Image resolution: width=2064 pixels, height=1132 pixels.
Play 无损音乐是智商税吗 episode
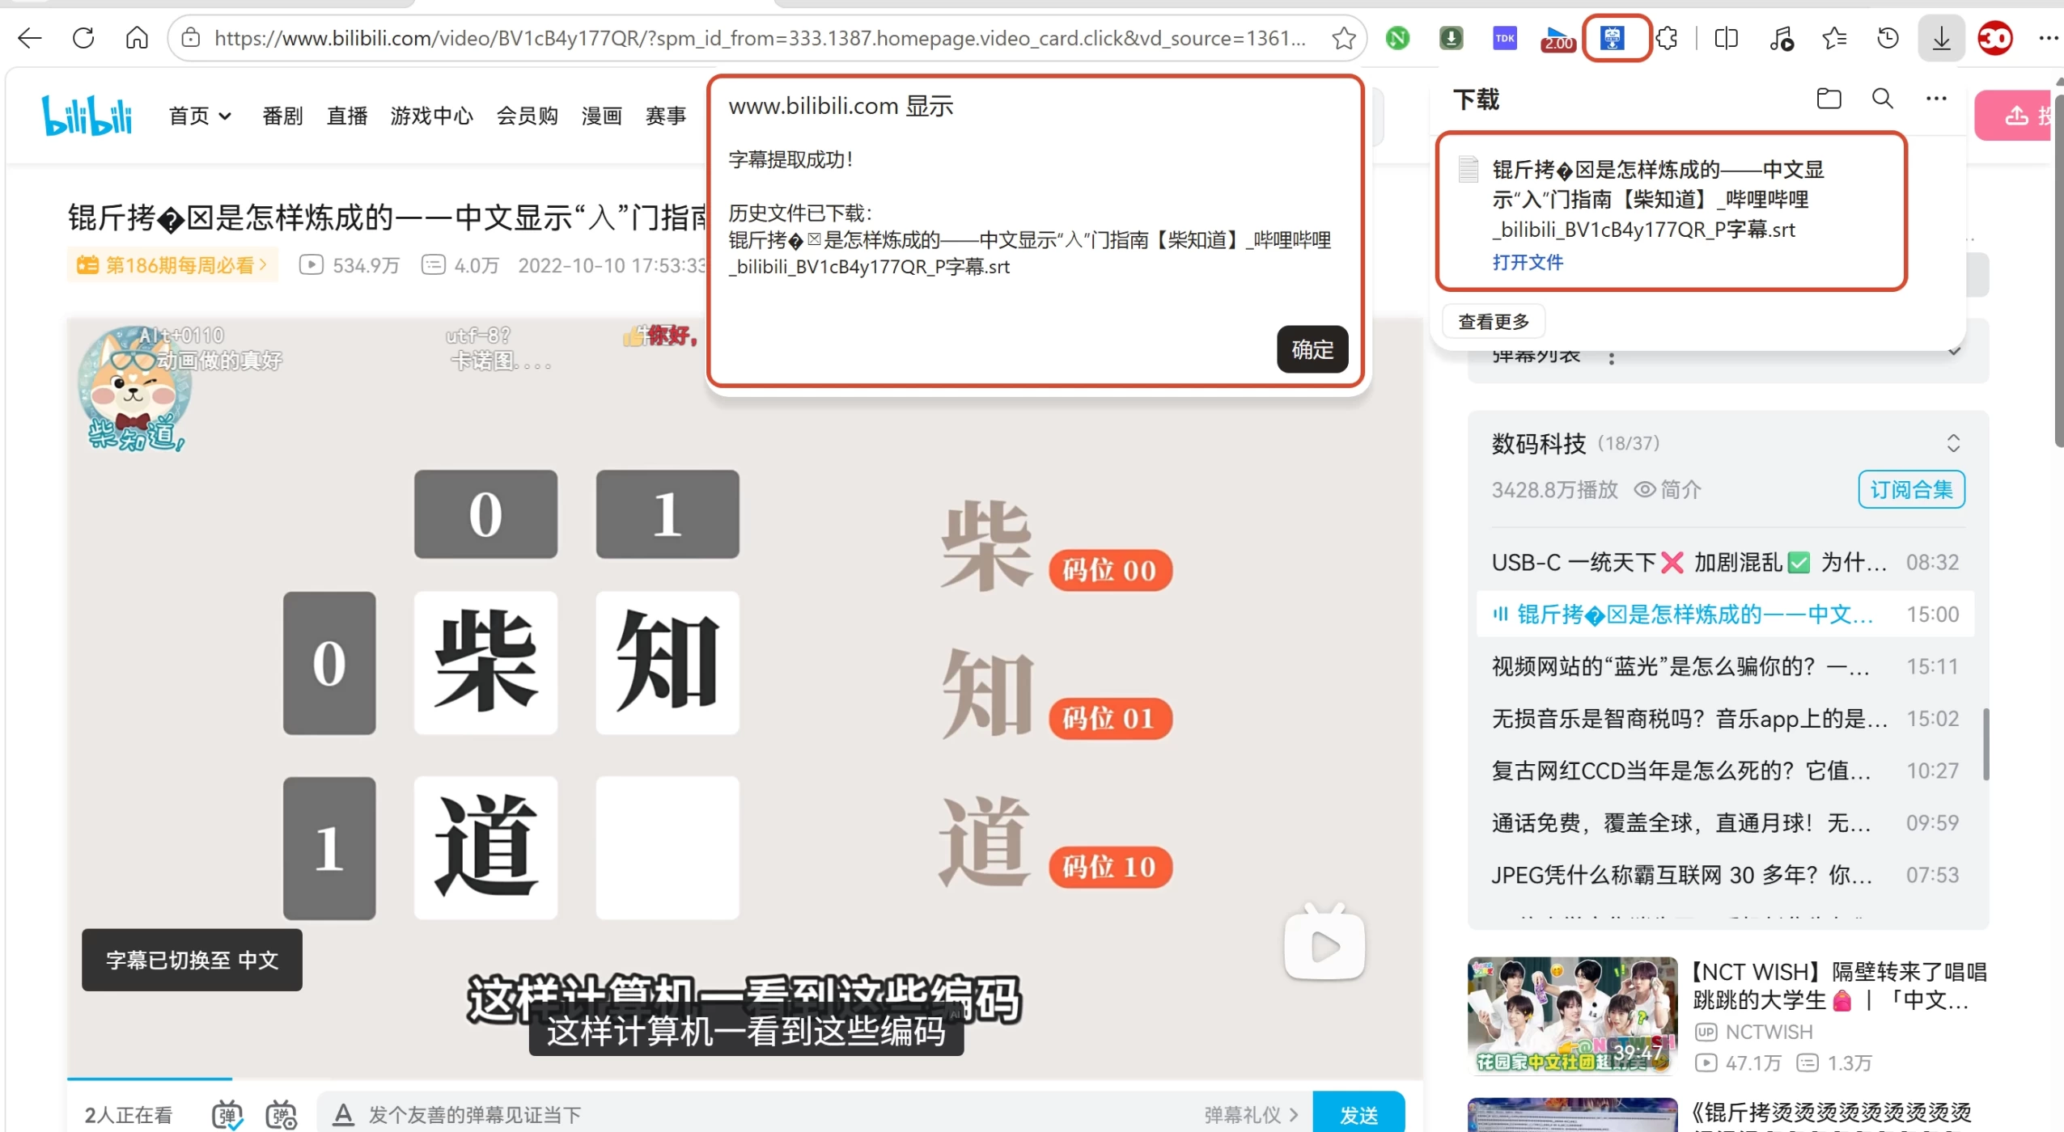click(1724, 718)
